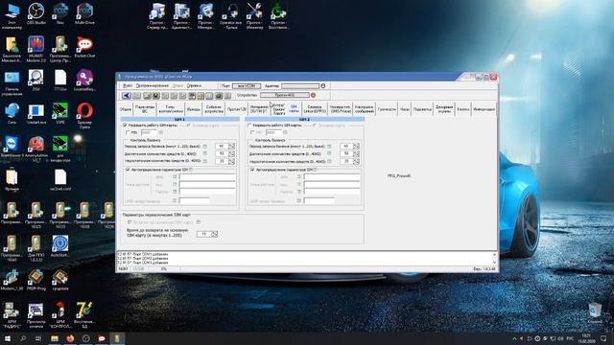Open Протон Инженер desktop shortcut
614x345 pixels.
(x=254, y=16)
